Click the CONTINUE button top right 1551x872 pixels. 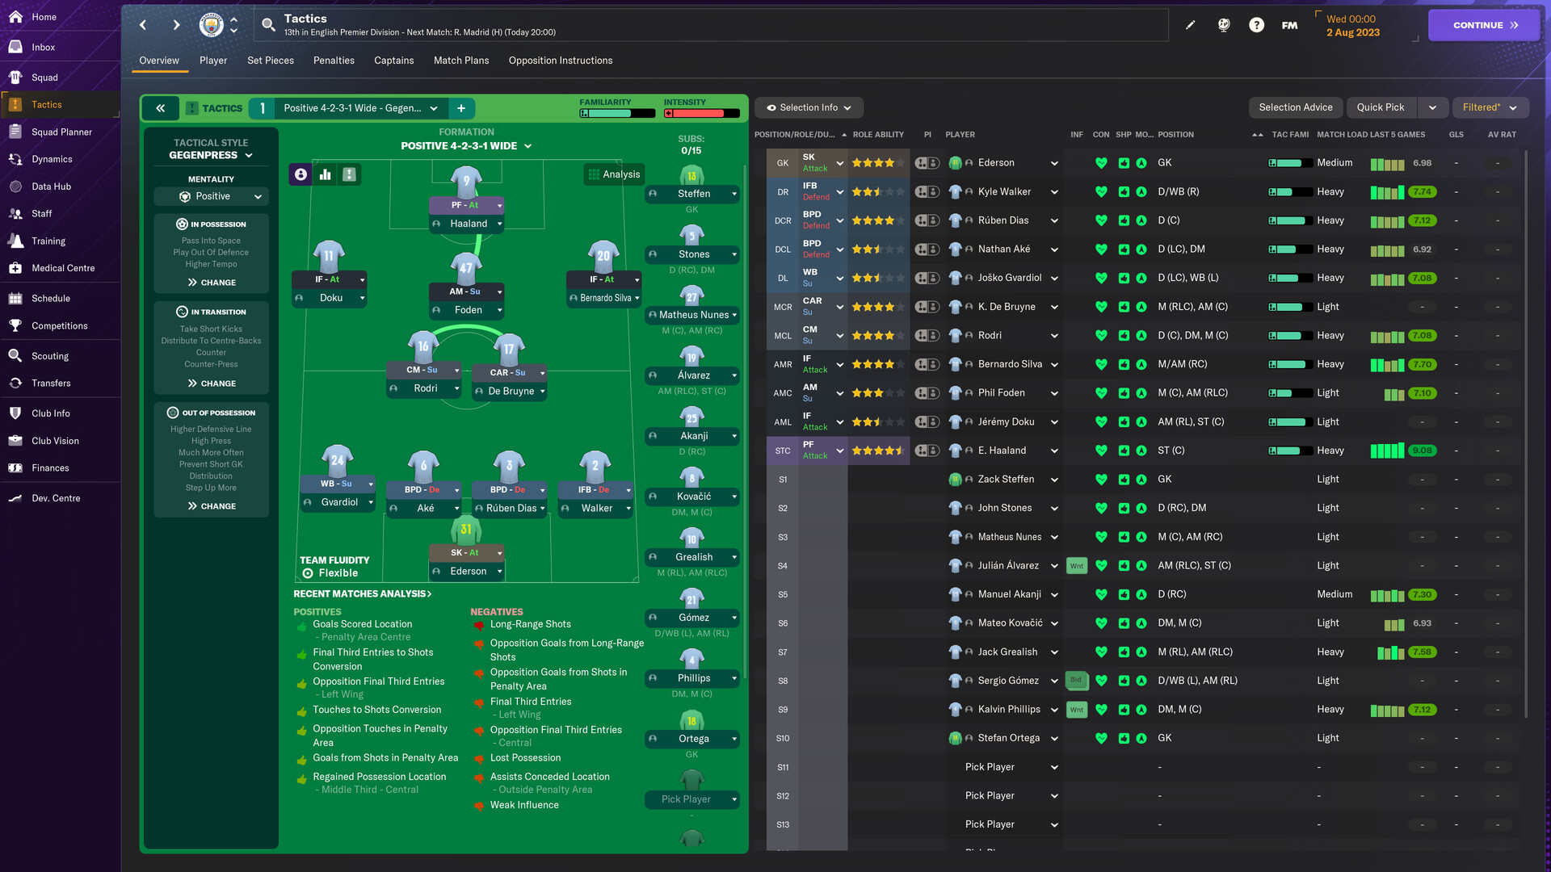1482,24
